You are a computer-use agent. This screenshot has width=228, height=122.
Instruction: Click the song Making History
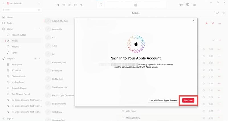click(x=133, y=118)
